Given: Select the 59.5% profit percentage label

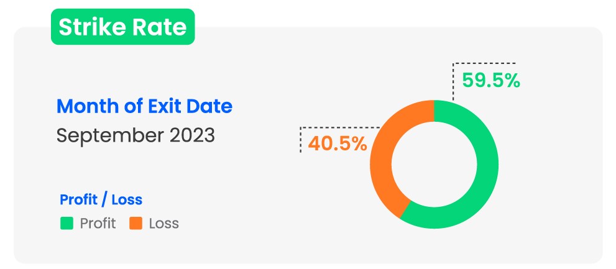Looking at the screenshot, I should [490, 81].
